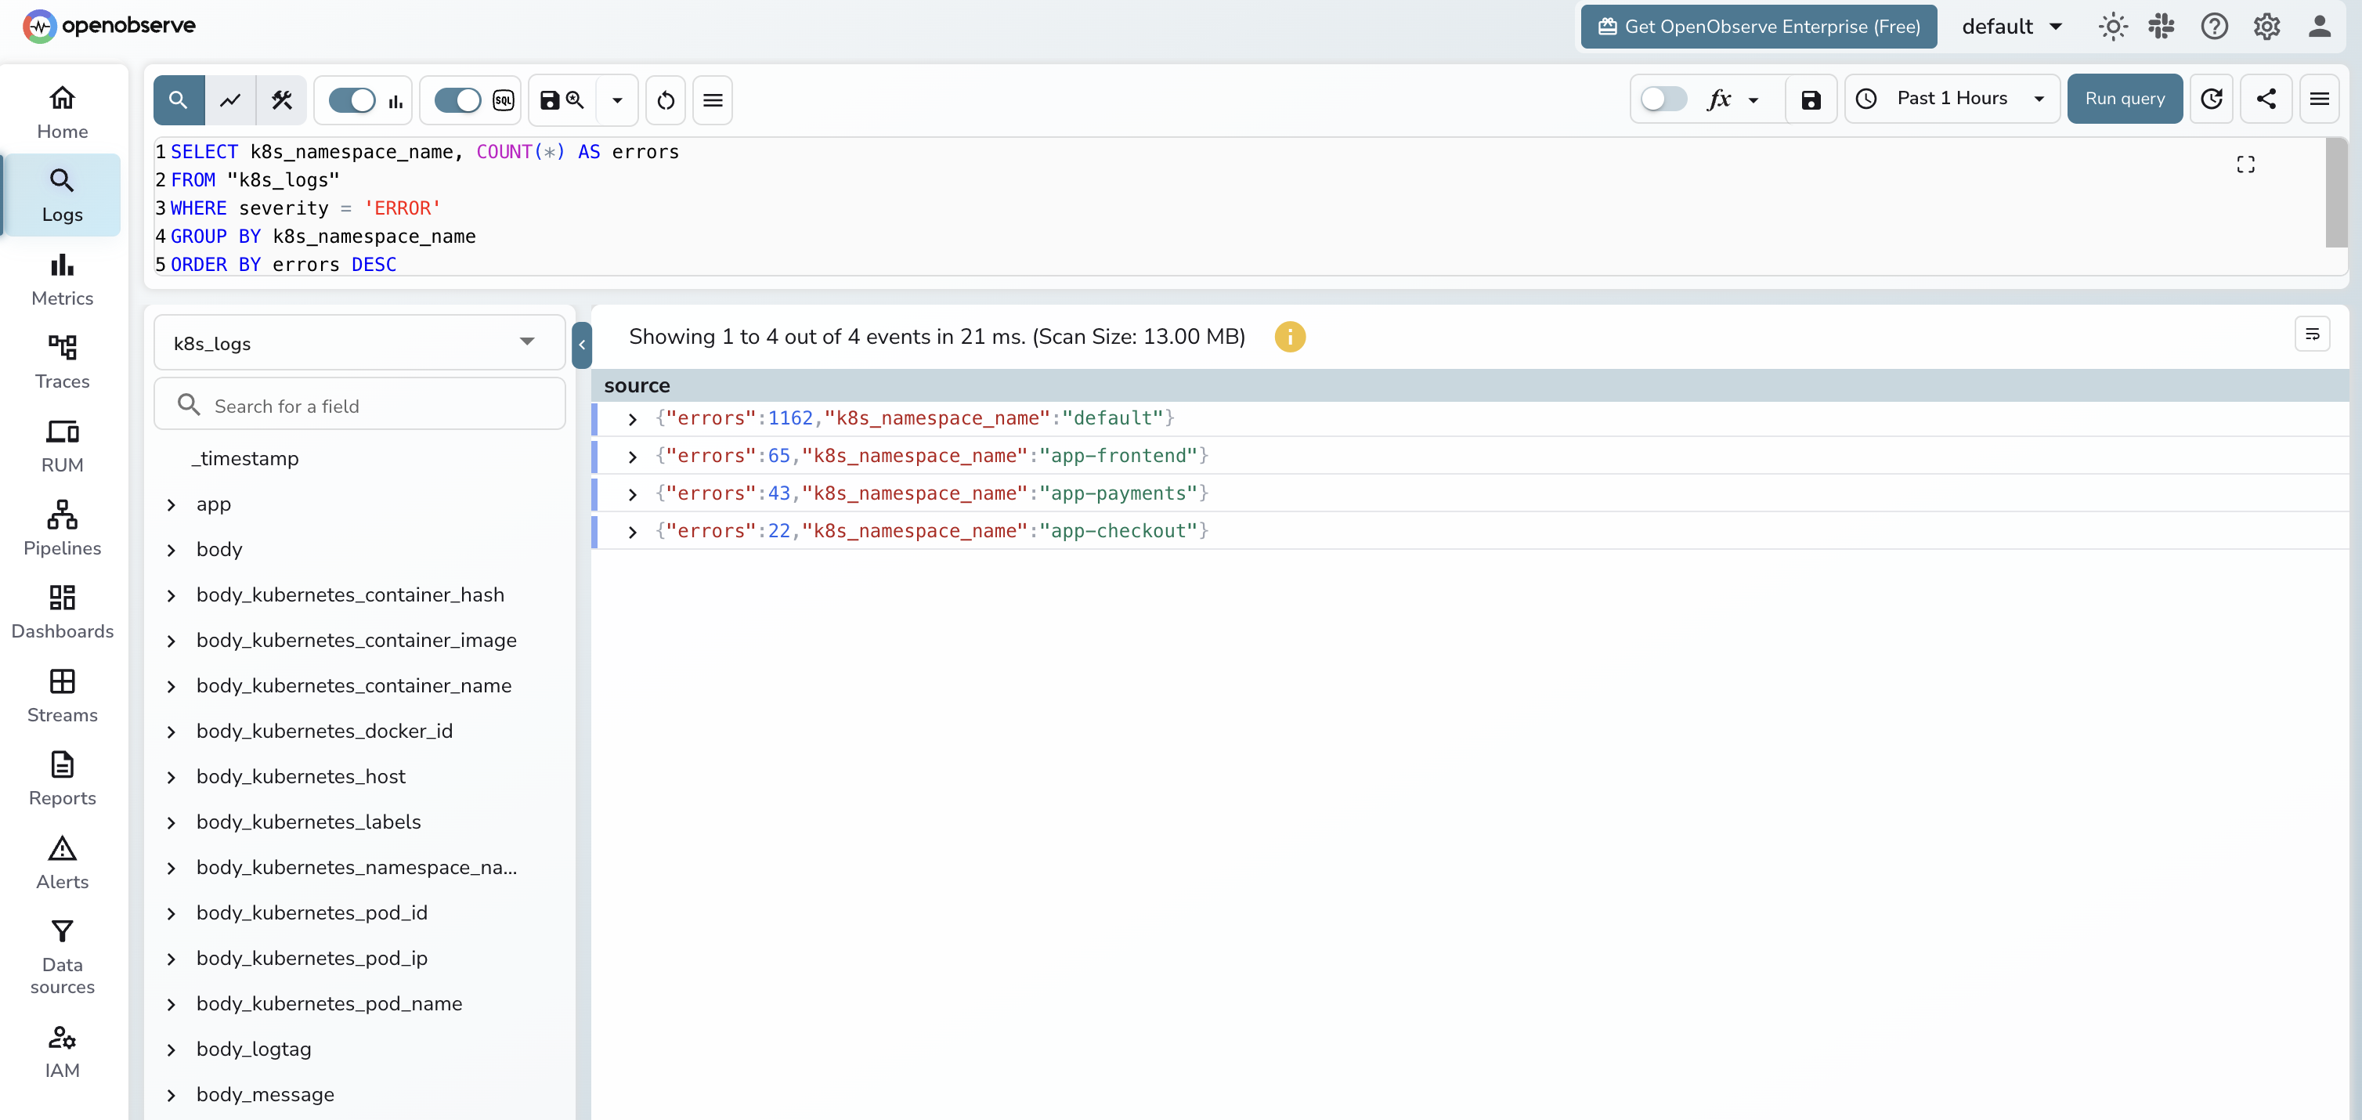Open the Past 1 Hours time picker

[x=1952, y=99]
